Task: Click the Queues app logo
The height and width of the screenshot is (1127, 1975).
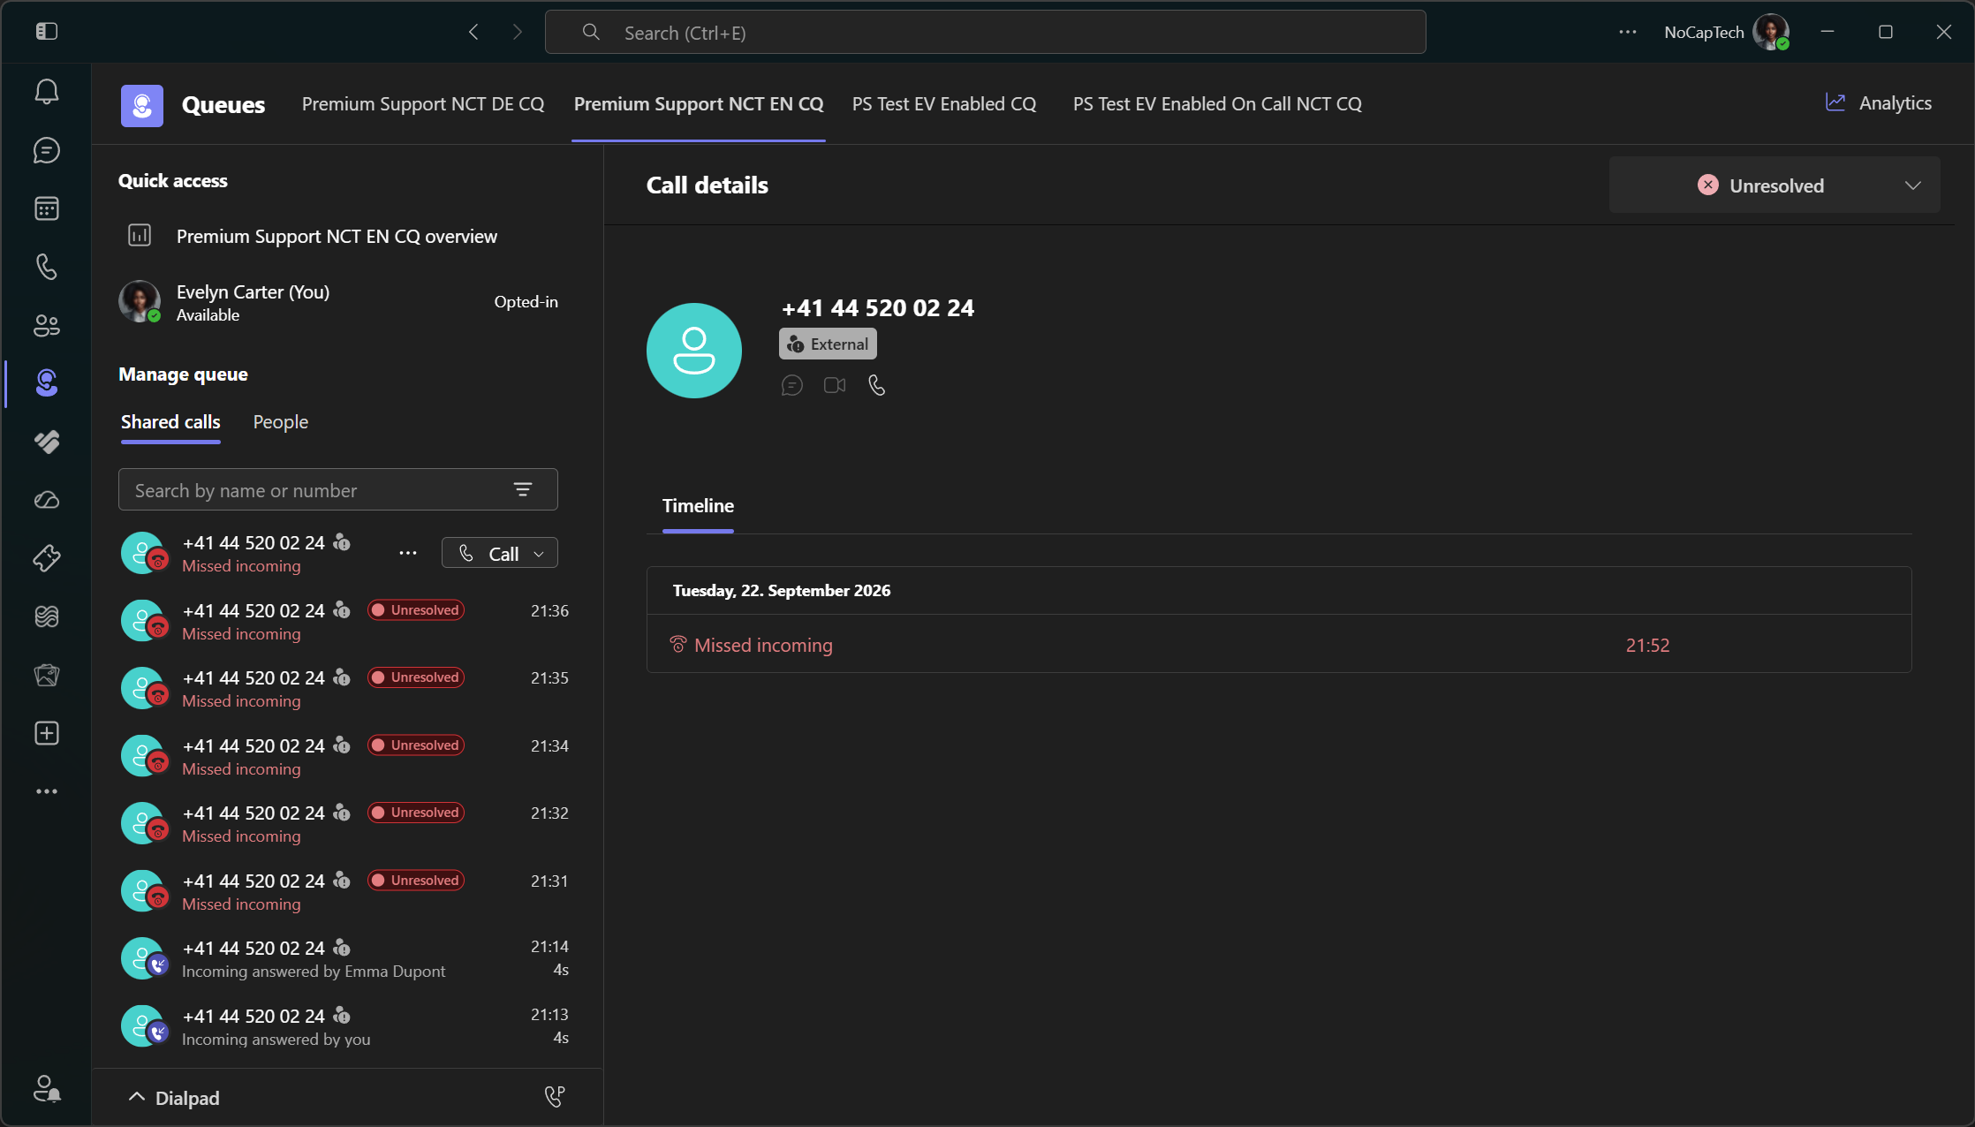Action: 142,105
